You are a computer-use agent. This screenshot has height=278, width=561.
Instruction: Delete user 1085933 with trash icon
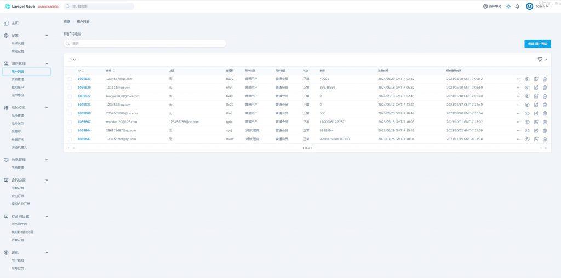(x=545, y=79)
